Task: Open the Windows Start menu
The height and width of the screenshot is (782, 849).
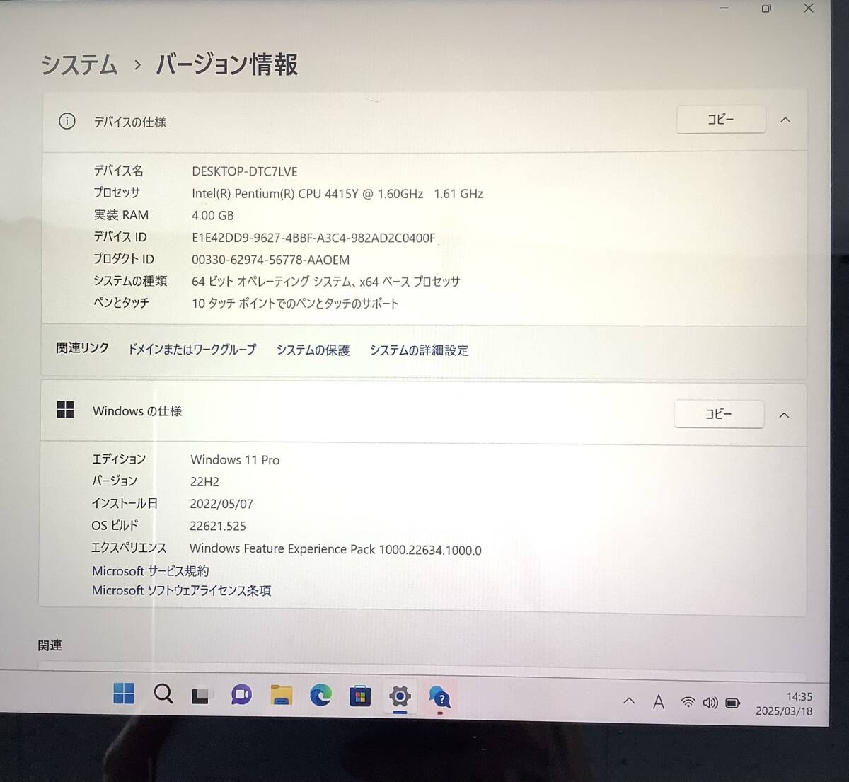Action: click(x=124, y=694)
